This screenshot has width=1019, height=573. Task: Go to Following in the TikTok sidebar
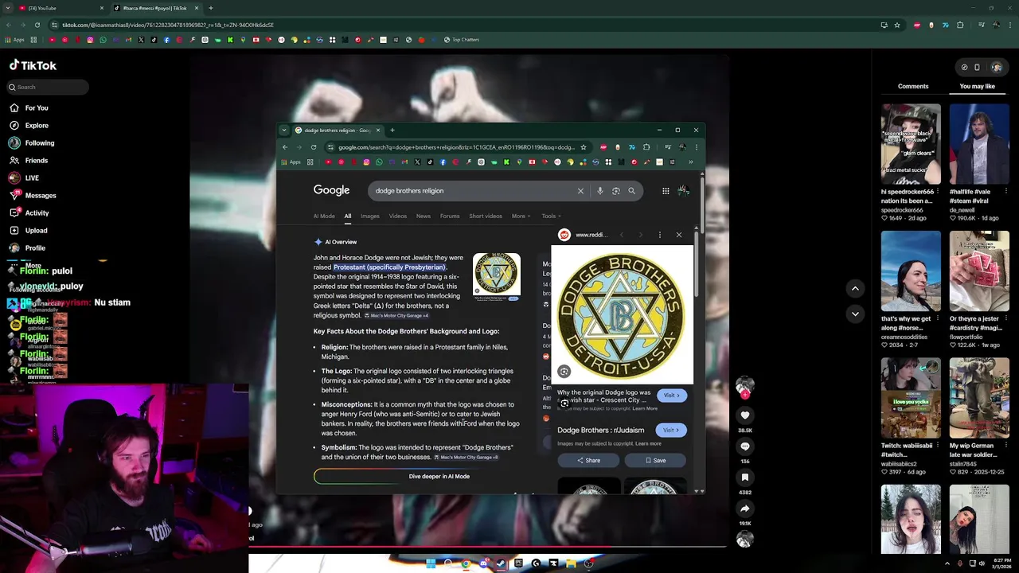point(32,142)
